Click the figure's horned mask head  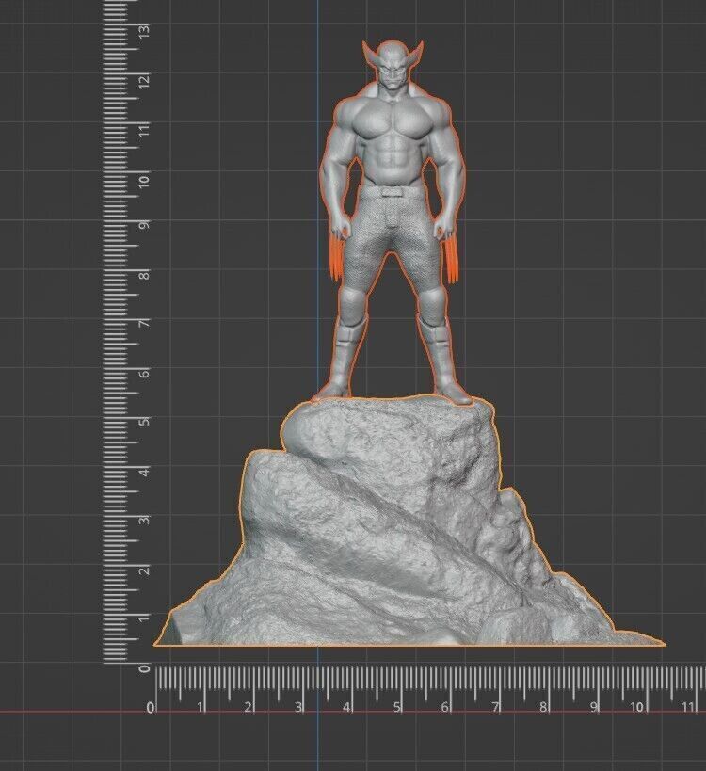click(x=392, y=65)
